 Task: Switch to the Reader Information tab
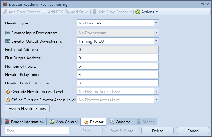24,122
